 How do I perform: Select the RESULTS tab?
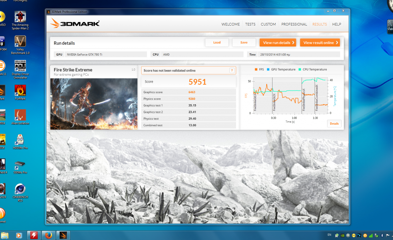coord(320,24)
